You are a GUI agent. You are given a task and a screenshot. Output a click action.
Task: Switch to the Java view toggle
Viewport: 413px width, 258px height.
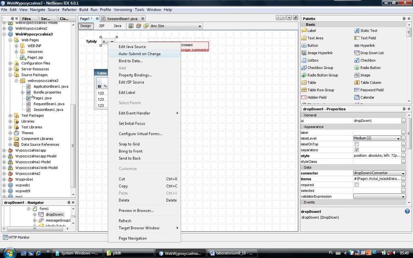pos(117,26)
